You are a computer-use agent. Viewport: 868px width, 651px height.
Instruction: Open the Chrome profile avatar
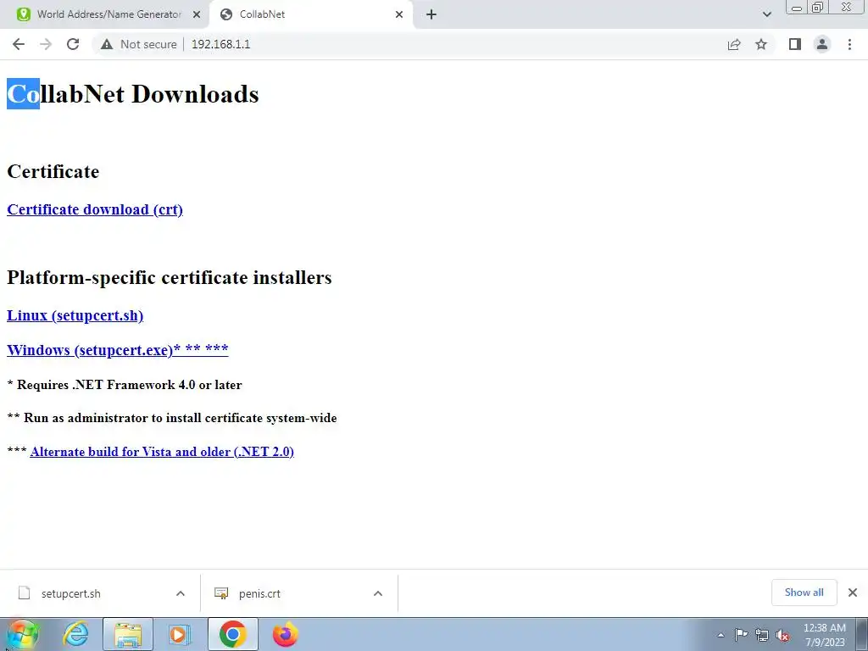coord(822,44)
